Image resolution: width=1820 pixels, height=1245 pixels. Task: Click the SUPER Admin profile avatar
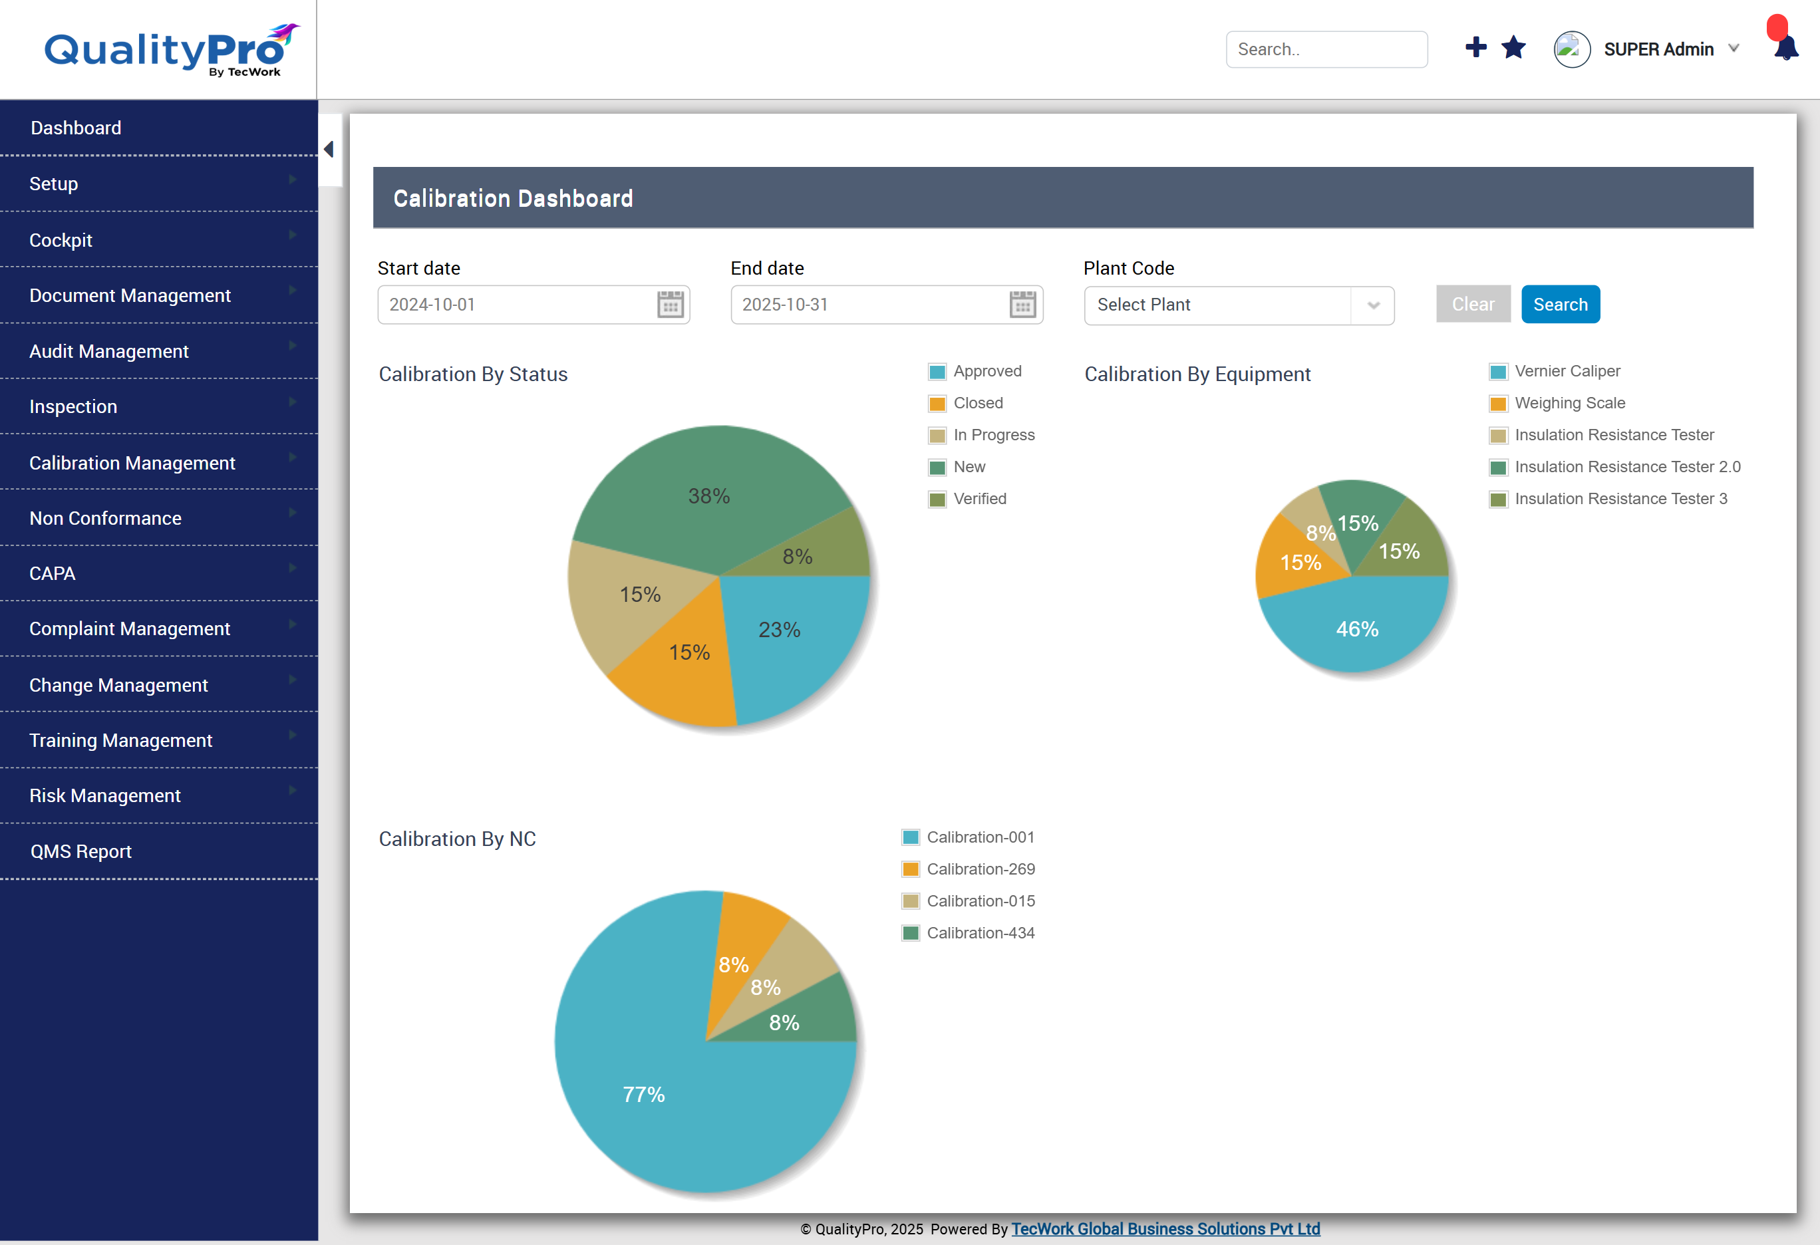click(x=1571, y=49)
